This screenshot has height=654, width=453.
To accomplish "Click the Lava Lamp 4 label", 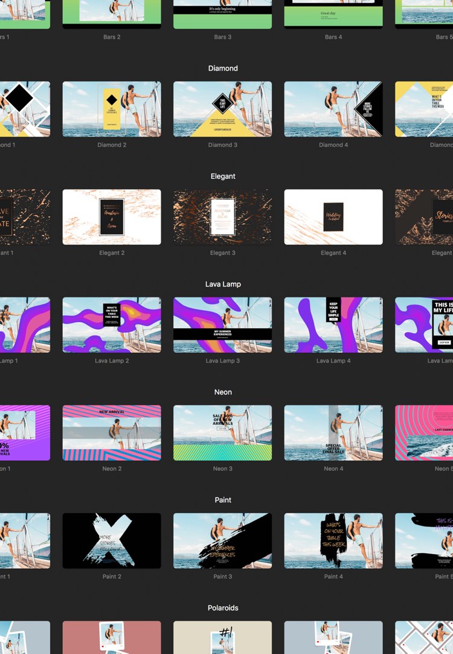I will (x=333, y=361).
